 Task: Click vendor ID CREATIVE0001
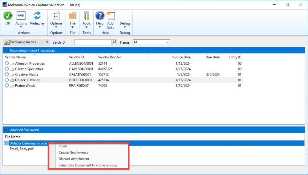pyautogui.click(x=80, y=75)
